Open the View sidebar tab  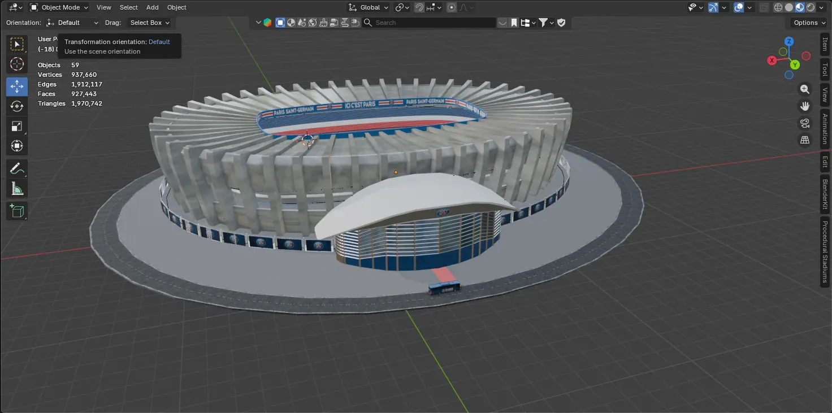coord(825,94)
